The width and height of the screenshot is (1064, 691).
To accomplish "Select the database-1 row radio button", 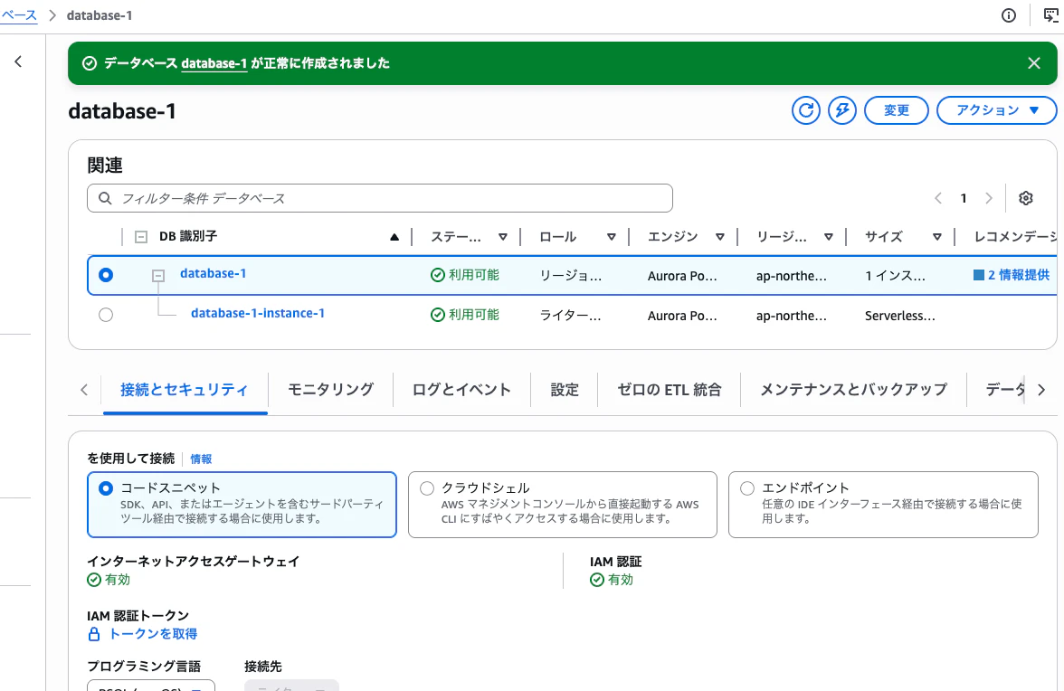I will pyautogui.click(x=106, y=275).
